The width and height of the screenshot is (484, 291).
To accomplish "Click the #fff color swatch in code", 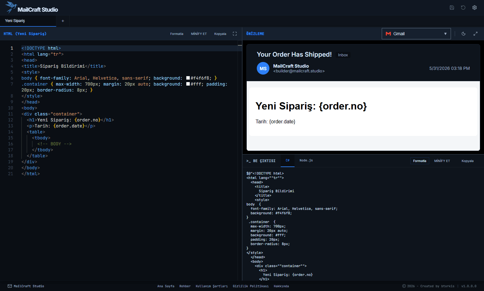I will (188, 84).
